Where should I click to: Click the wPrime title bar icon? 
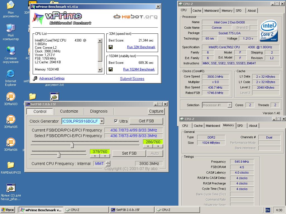(33, 7)
